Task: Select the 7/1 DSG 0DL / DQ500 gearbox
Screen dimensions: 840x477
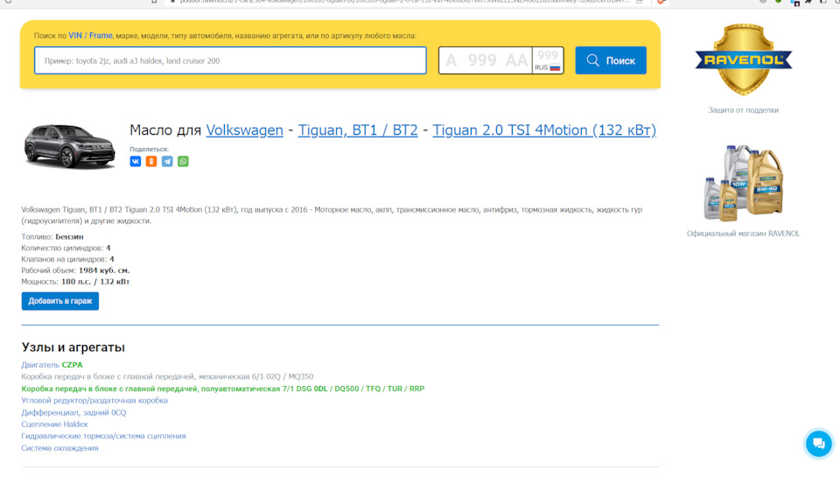Action: pyautogui.click(x=223, y=389)
